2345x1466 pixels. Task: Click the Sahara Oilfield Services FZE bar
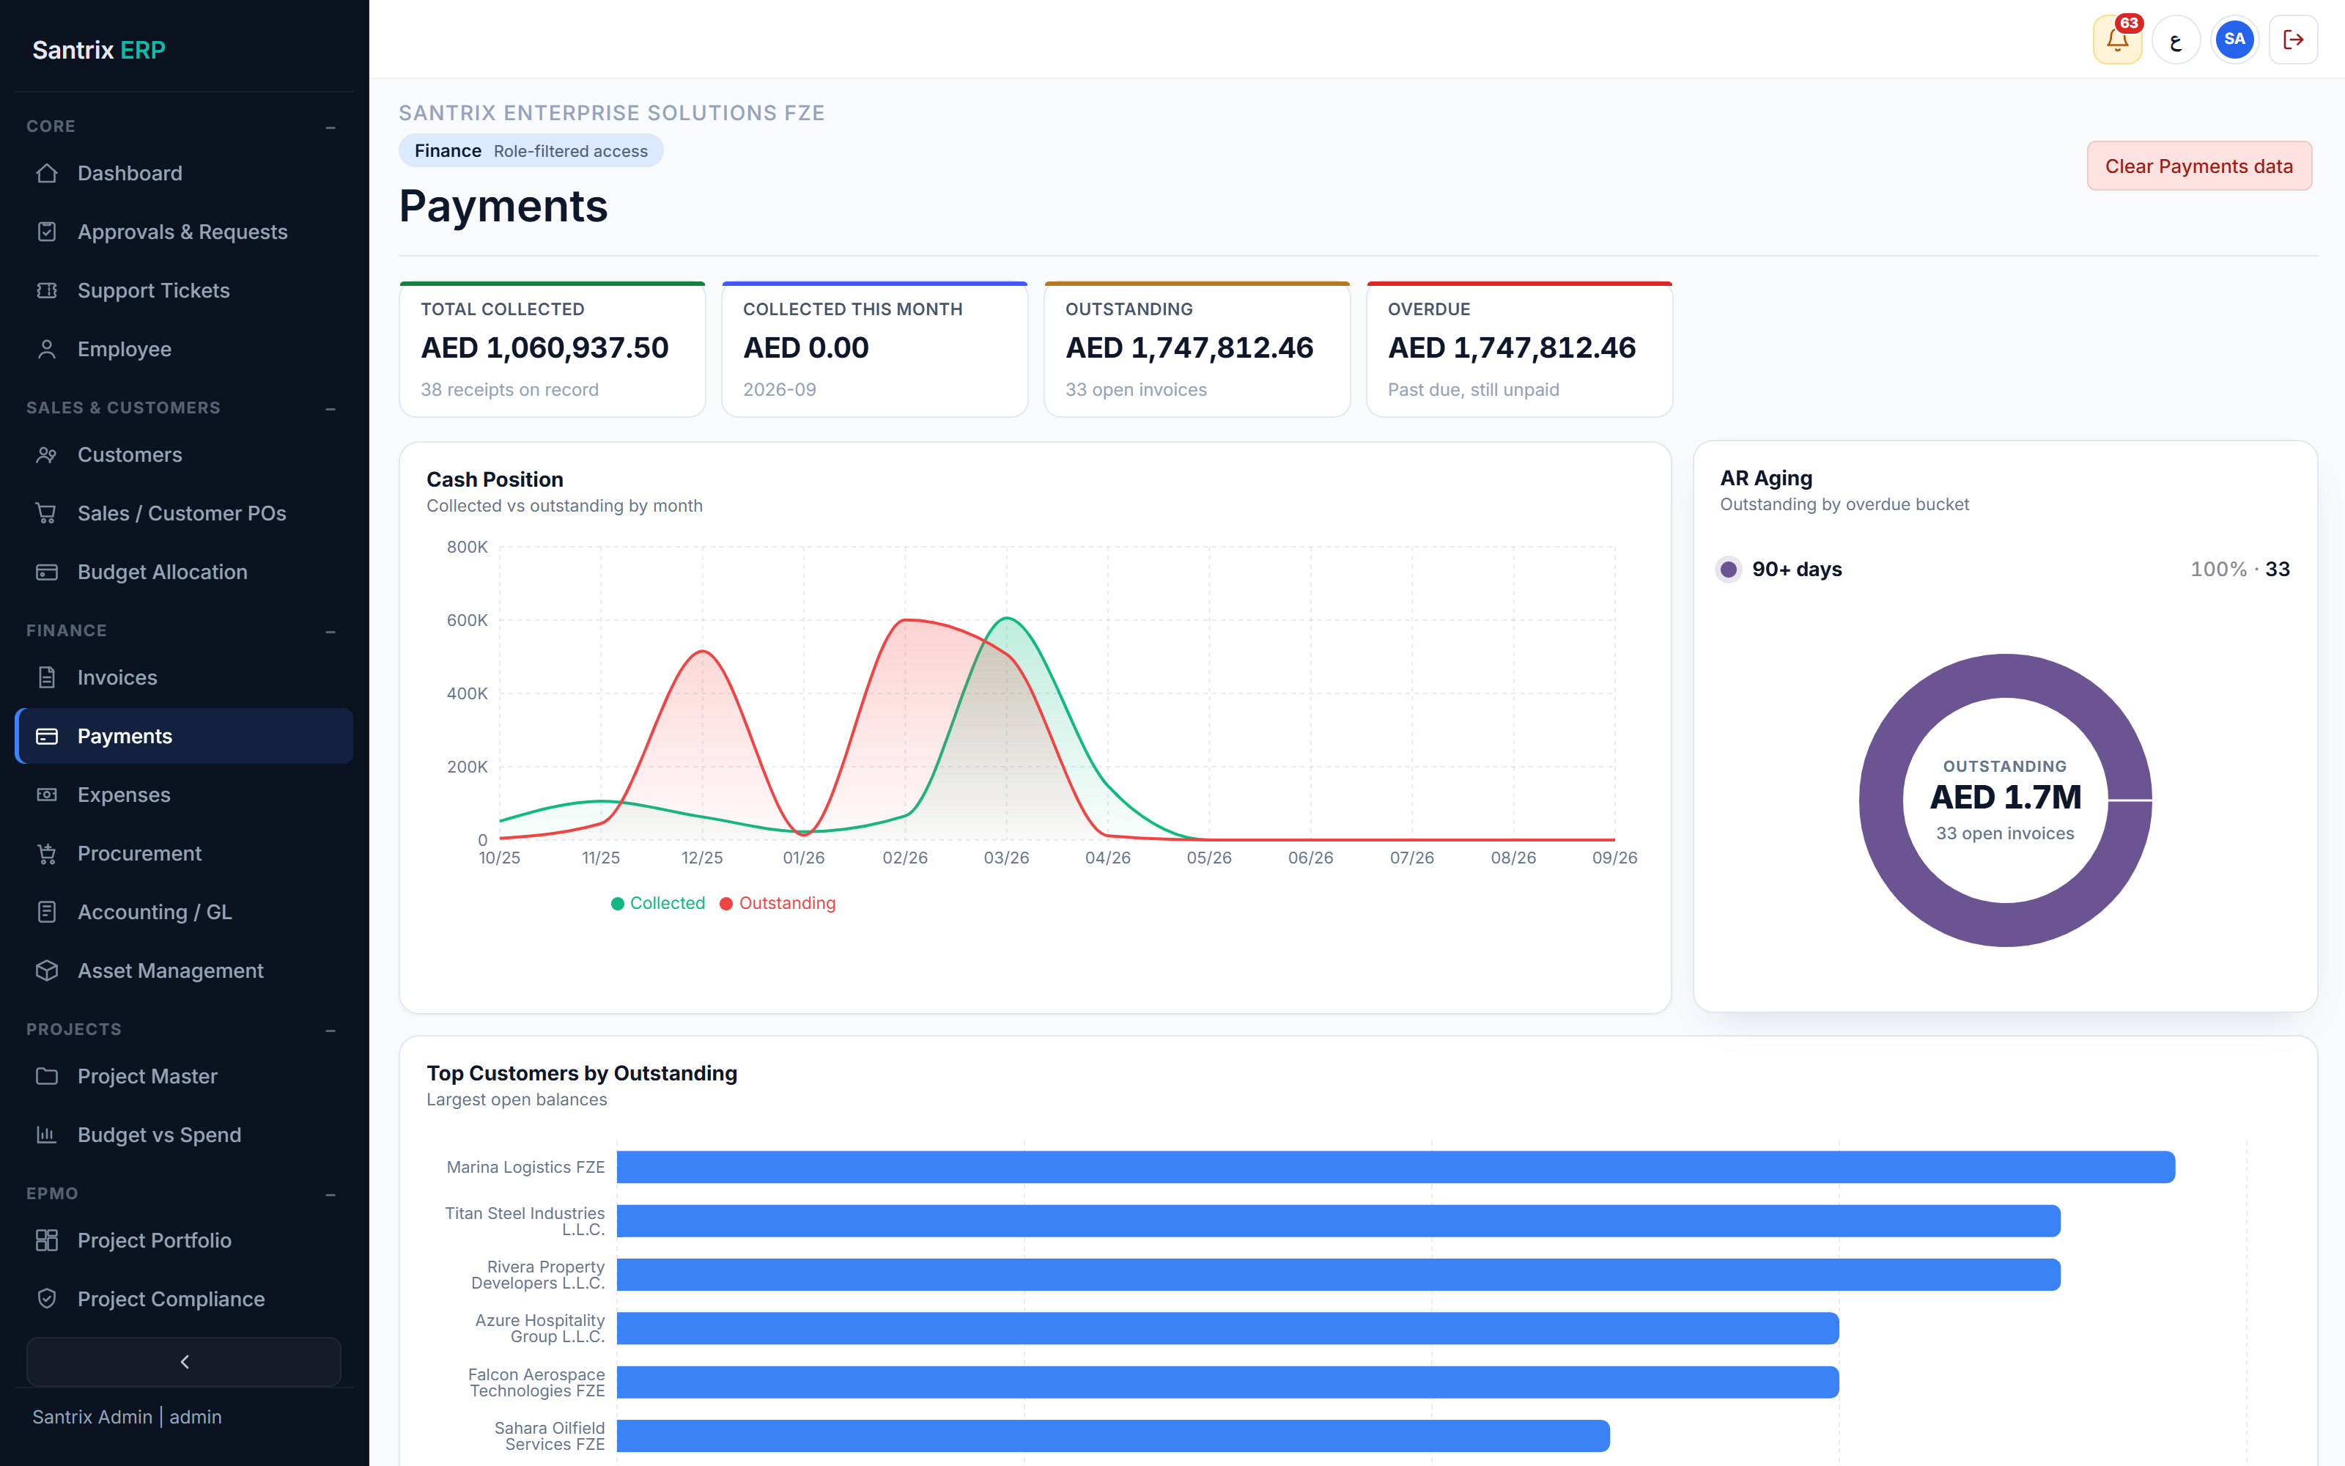click(1113, 1436)
